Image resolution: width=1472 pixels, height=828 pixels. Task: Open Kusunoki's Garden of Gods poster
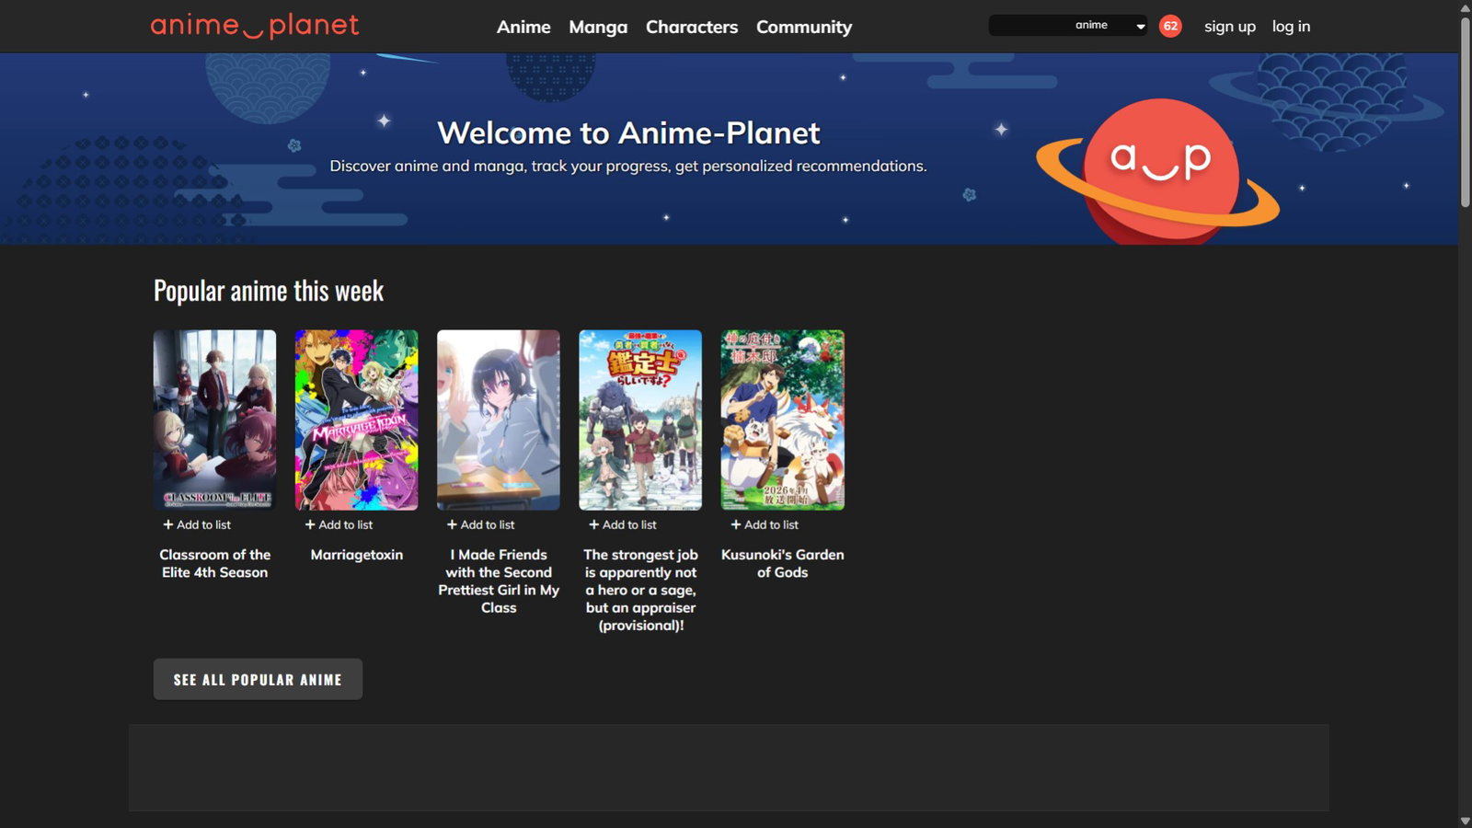[x=783, y=420]
